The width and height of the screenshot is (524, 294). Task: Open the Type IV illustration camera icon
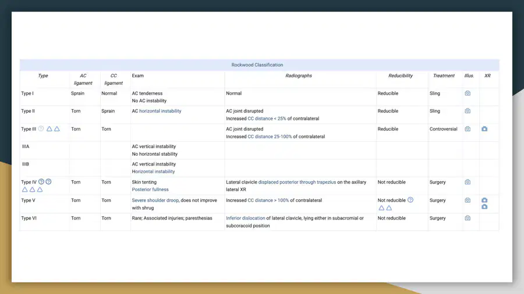click(468, 182)
